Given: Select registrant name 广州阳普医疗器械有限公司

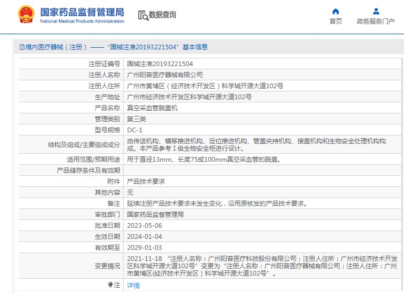Looking at the screenshot, I should tap(165, 75).
